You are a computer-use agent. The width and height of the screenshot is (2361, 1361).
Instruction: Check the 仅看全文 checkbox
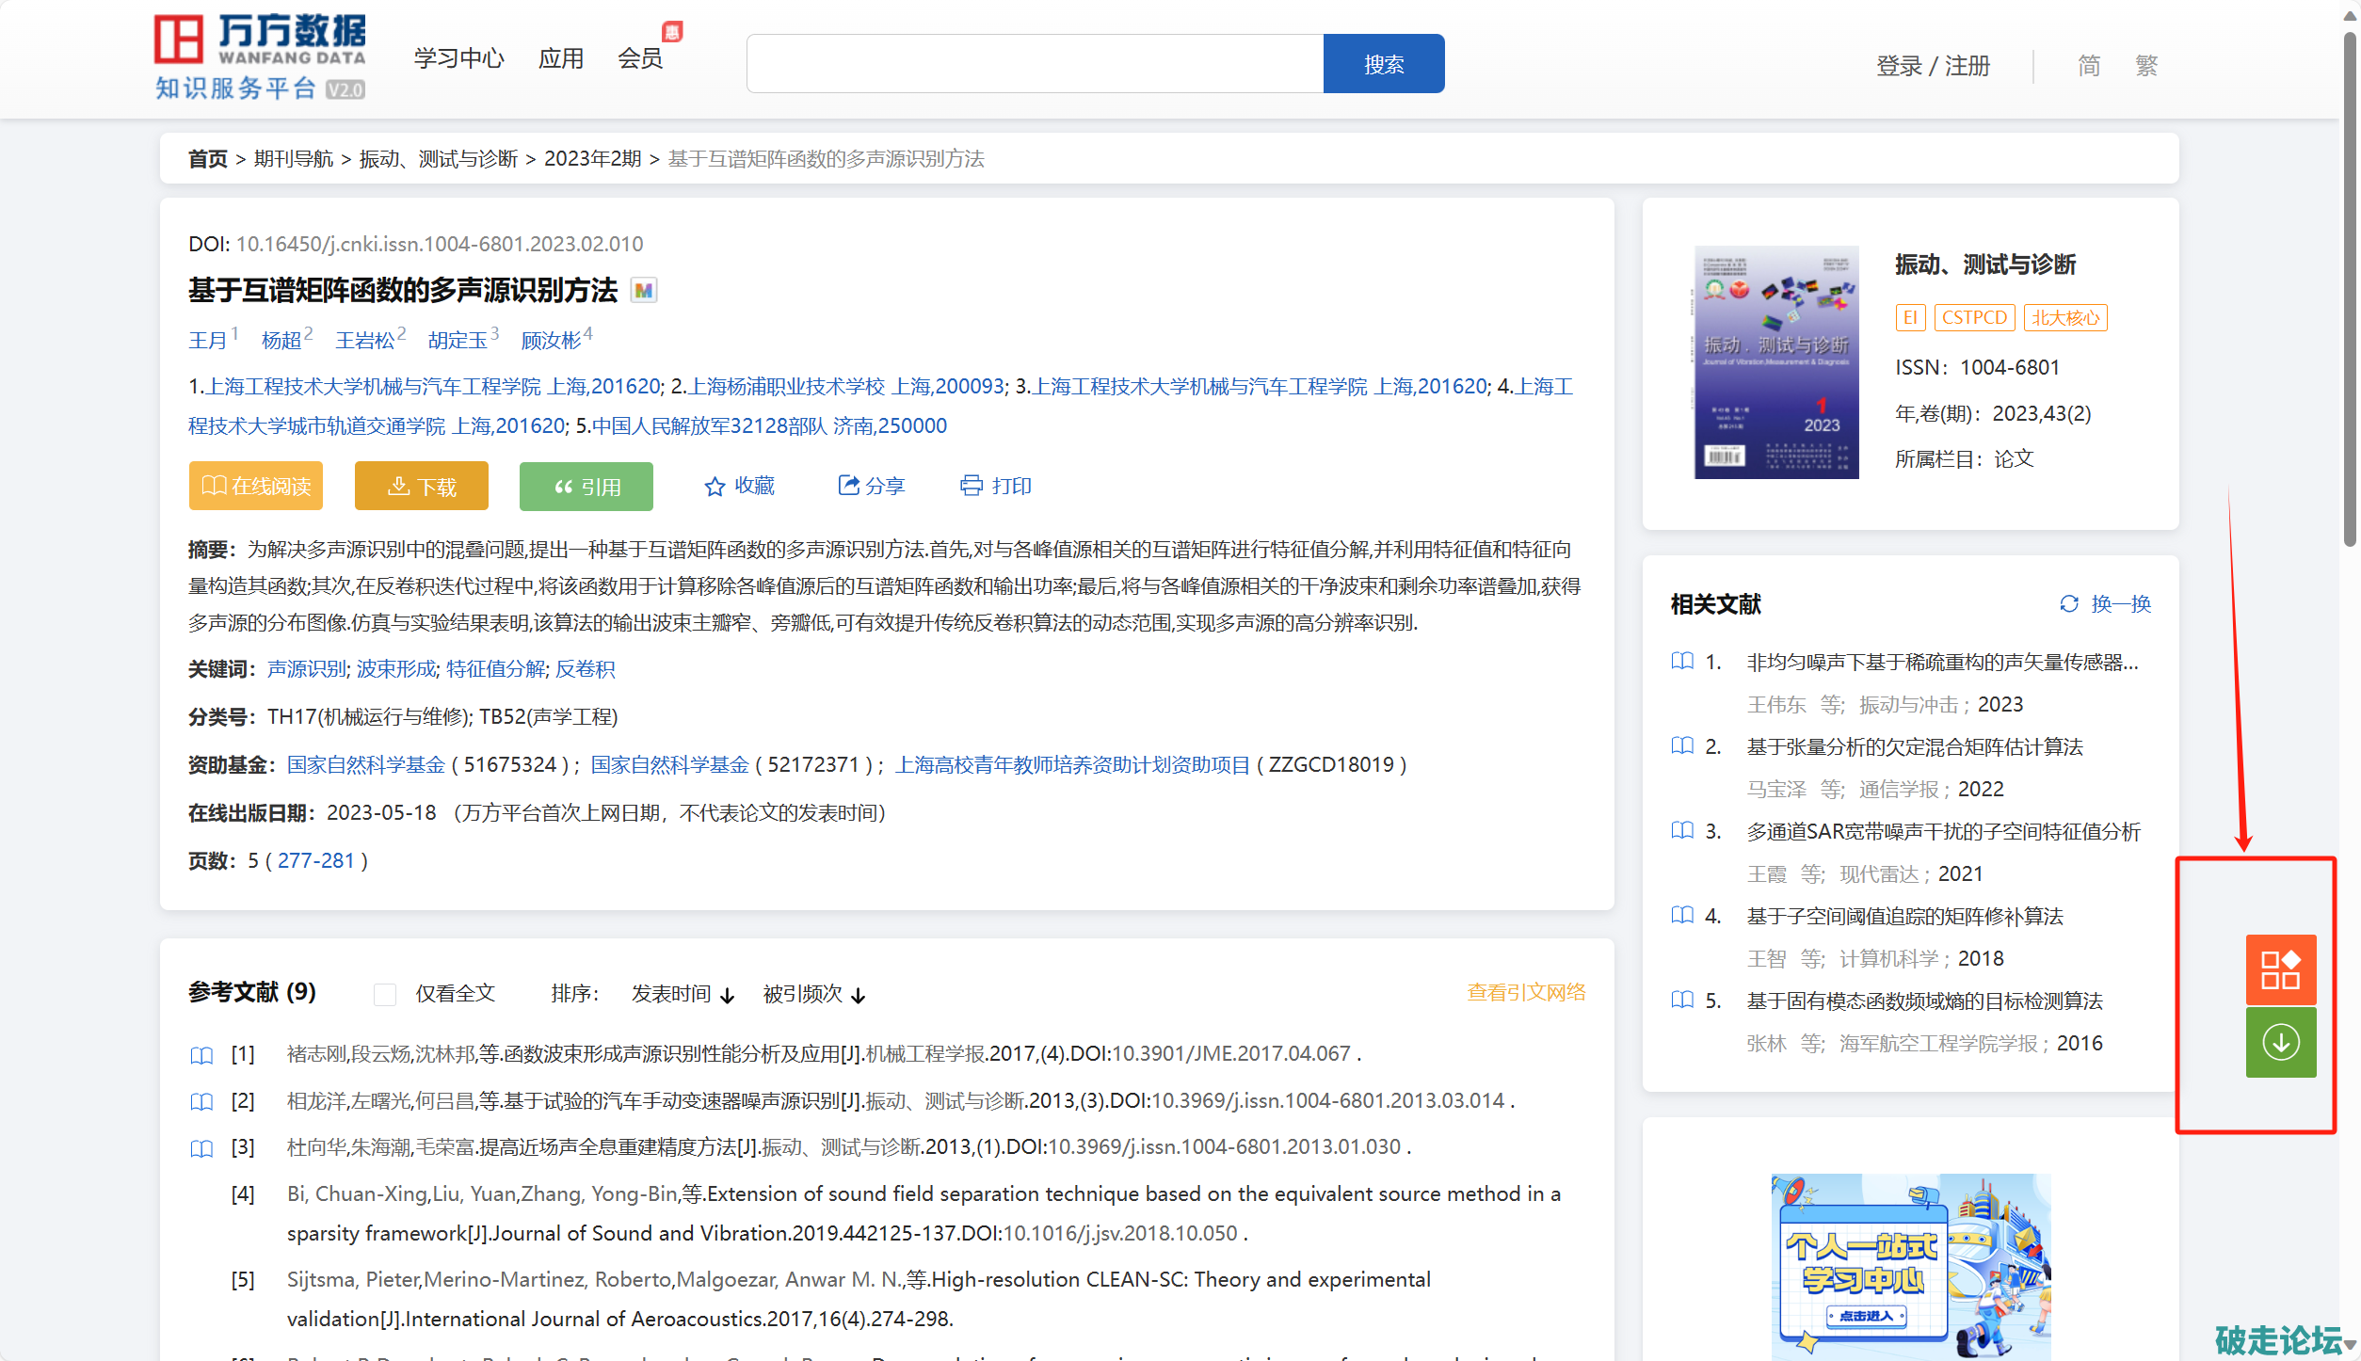tap(384, 994)
